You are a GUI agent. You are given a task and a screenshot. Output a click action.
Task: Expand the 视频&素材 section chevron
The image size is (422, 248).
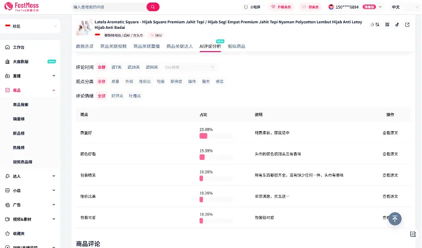[x=54, y=219]
